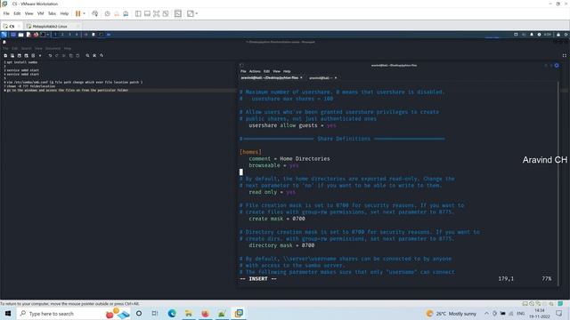Click the Mousepad find (magnifier) icon
570x320 pixels.
coord(87,55)
